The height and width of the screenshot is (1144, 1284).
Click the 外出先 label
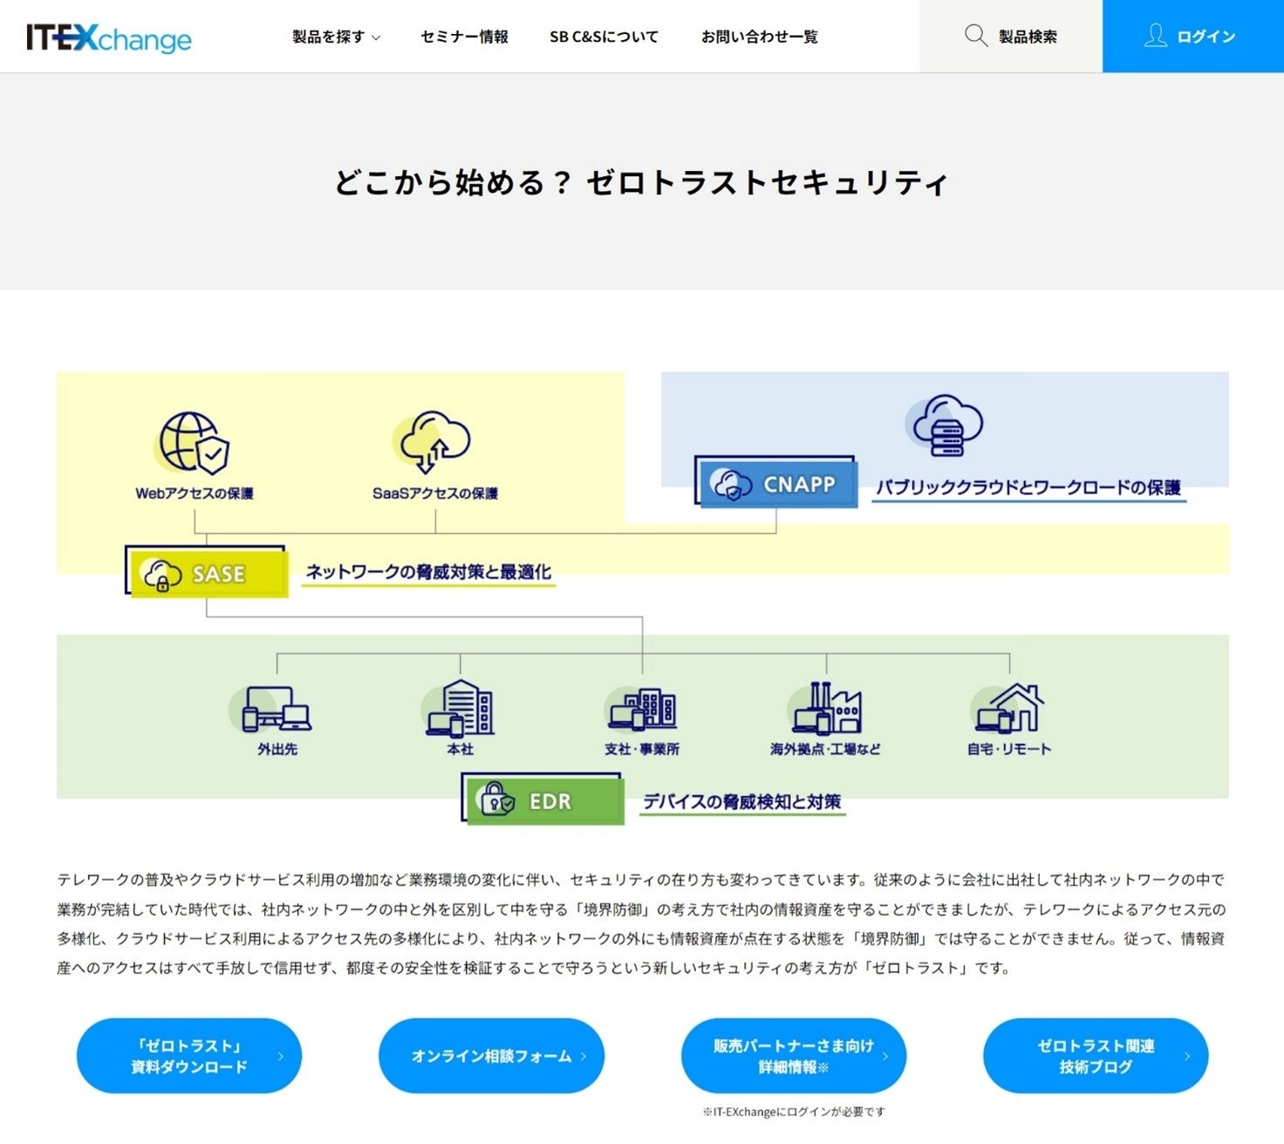(x=277, y=749)
